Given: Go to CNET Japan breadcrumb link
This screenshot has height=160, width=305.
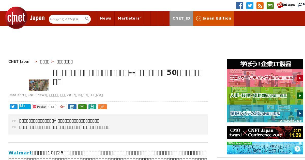Looking at the screenshot, I should (20, 61).
